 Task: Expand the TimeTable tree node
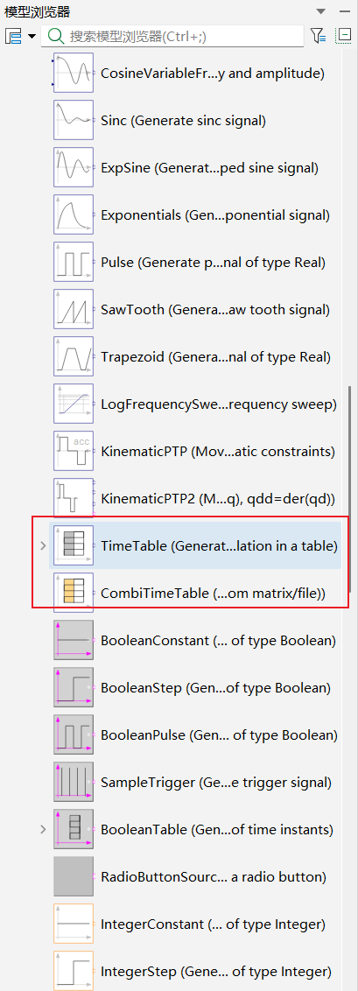43,545
